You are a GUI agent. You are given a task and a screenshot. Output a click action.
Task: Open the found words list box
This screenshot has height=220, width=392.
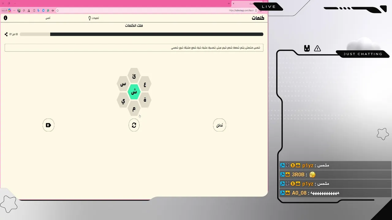pyautogui.click(x=134, y=48)
